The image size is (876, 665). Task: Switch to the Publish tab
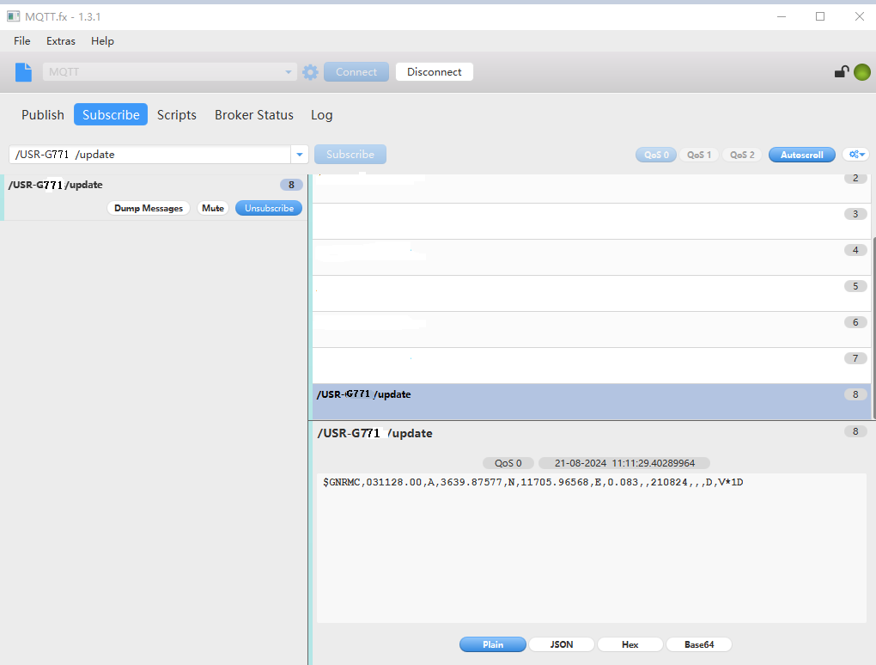click(43, 114)
